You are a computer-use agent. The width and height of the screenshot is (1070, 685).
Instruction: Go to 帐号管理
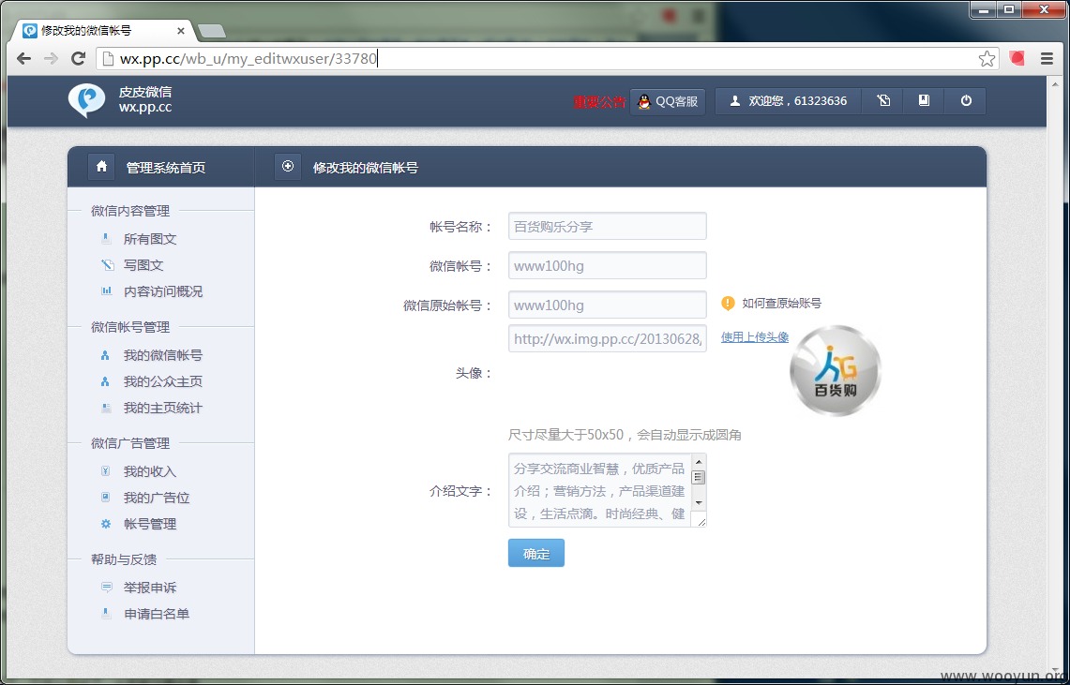(150, 524)
